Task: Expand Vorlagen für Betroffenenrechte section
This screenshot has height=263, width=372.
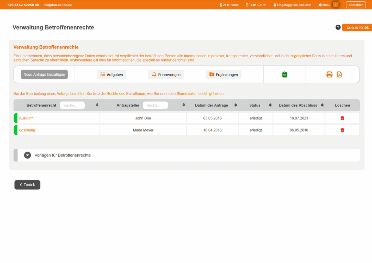Action: coord(27,155)
